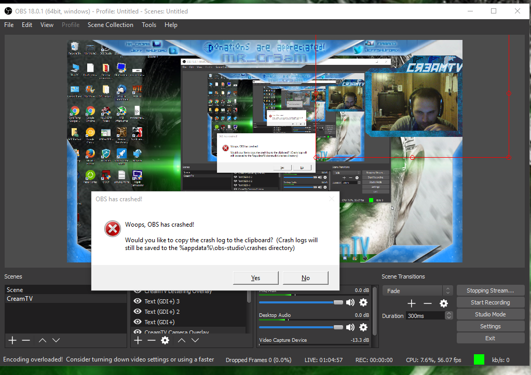
Task: Click the OBS logo in title bar
Action: coord(8,11)
